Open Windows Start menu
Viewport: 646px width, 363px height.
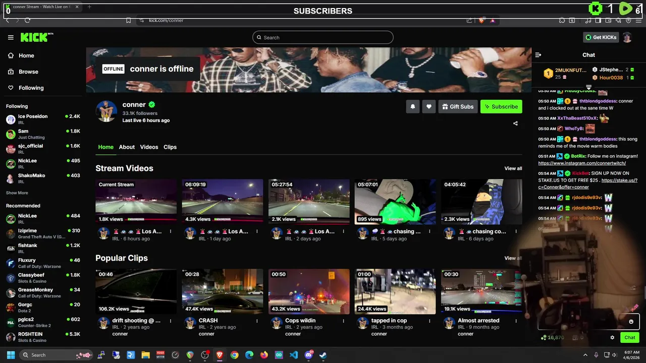tap(11, 355)
